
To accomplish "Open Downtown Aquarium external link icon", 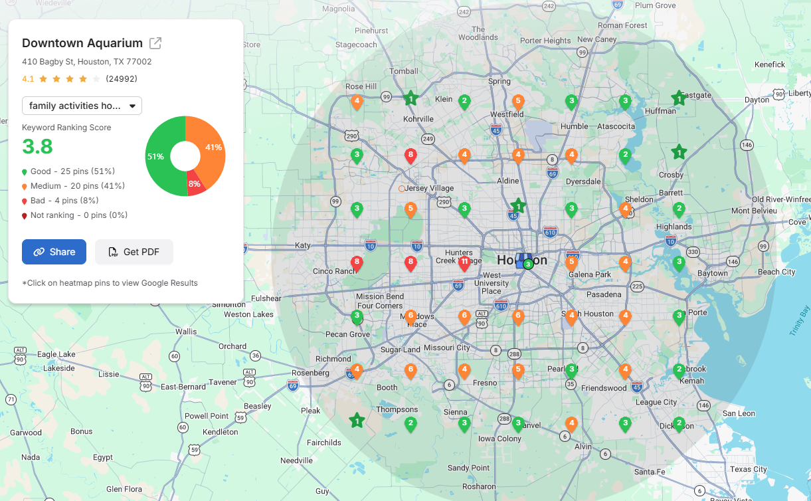I will (x=155, y=43).
